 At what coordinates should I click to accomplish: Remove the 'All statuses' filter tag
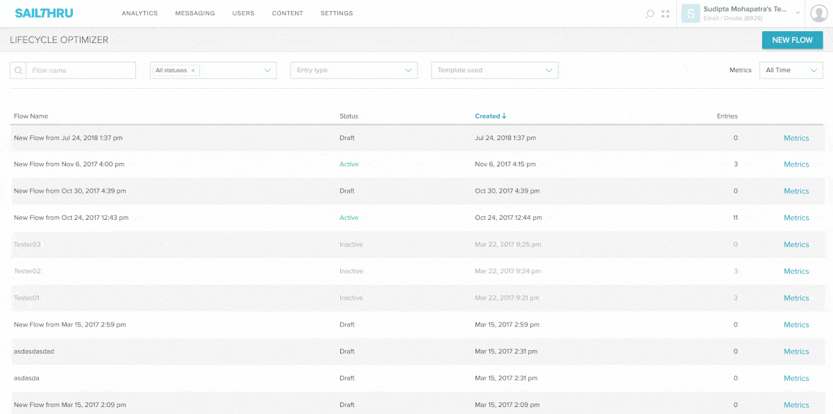tap(193, 70)
